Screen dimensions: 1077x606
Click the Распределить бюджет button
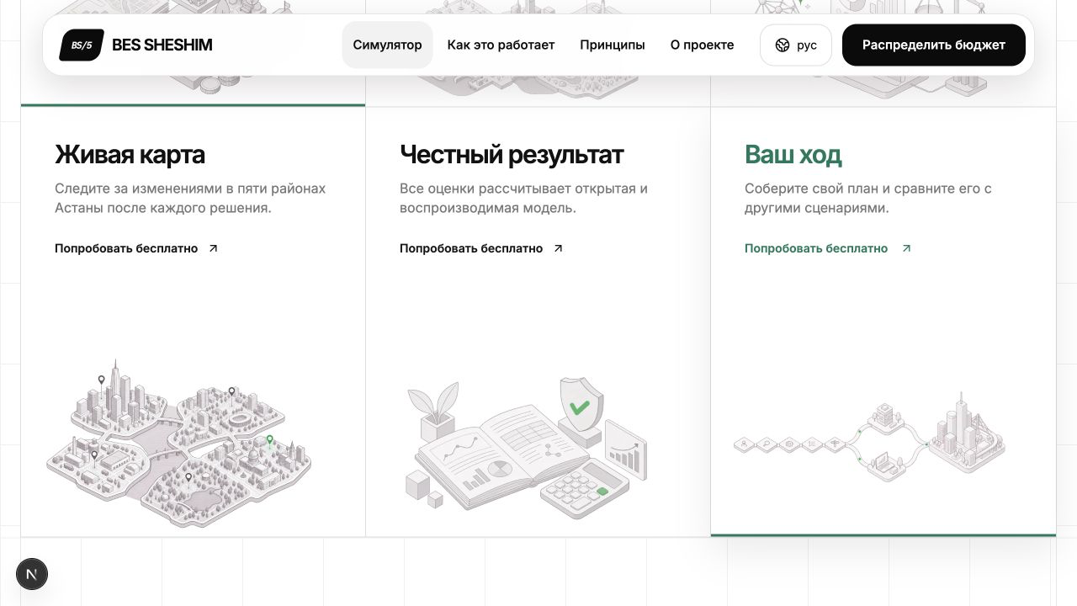pyautogui.click(x=933, y=45)
